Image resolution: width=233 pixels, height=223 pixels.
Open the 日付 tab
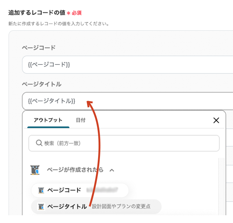(80, 120)
